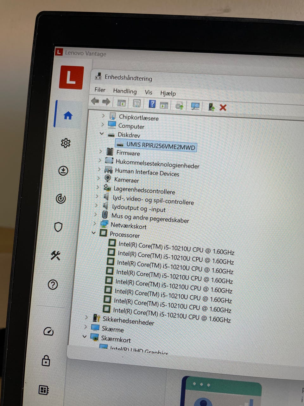Click the download icon in Lenovo Vantage sidebar
This screenshot has height=406, width=304.
[x=63, y=171]
